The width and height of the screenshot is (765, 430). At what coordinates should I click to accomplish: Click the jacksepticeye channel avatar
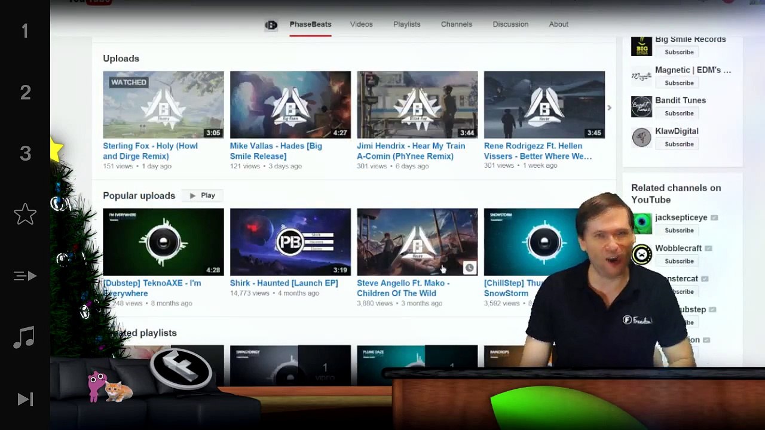[x=641, y=224]
